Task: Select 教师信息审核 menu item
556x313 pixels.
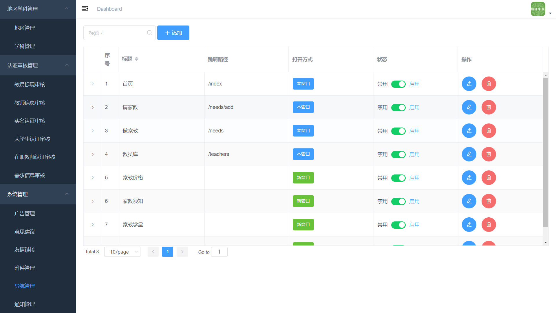Action: (30, 103)
